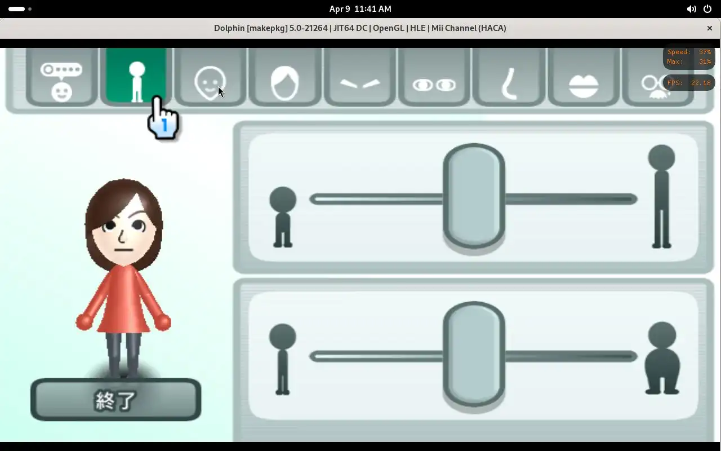
Task: Click the FPS 22.16 overlay readout
Action: 689,83
